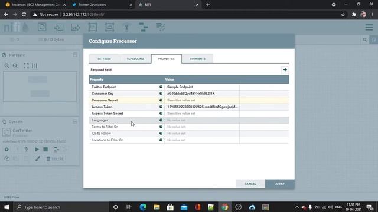Click the Stop button in Operate panel
The image size is (378, 212).
(x=45, y=149)
